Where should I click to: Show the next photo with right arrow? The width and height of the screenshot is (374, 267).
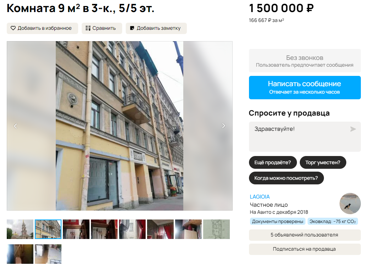pyautogui.click(x=223, y=126)
